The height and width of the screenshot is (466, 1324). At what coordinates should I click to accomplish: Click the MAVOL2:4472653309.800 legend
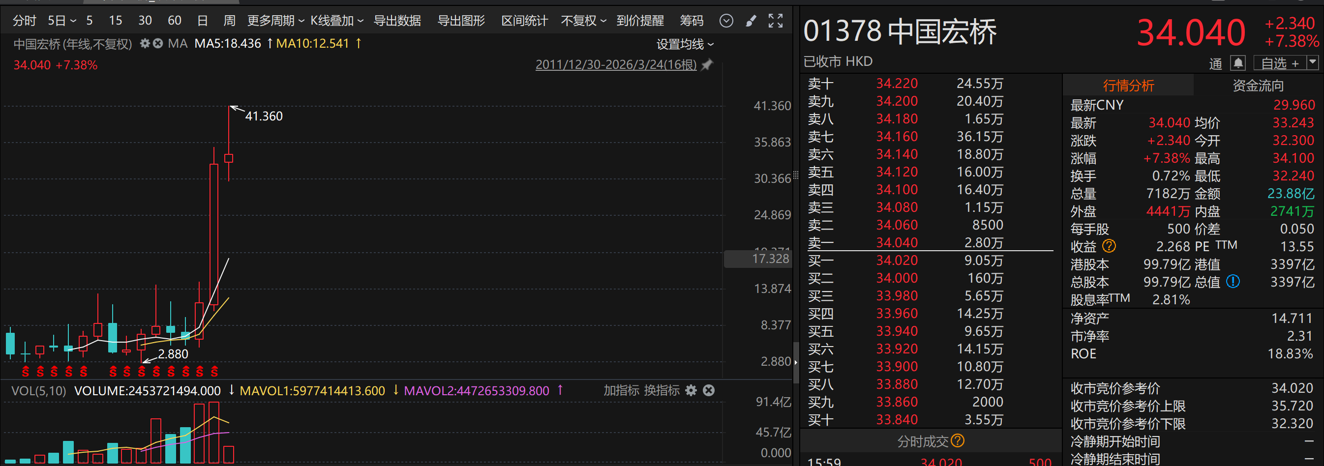click(x=477, y=390)
